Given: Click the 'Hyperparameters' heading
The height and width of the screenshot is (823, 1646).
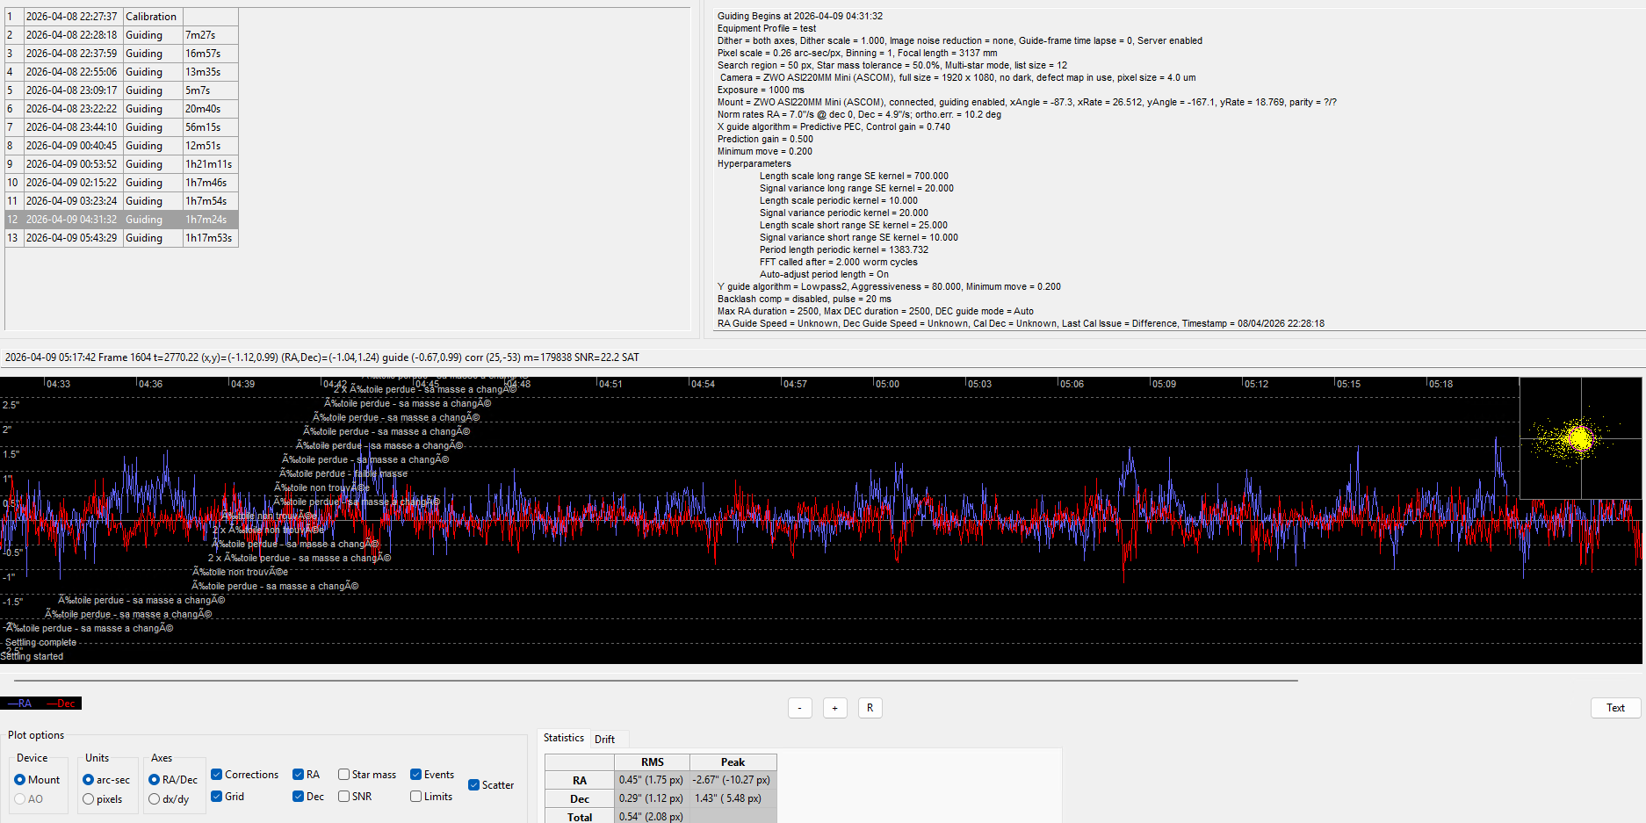Looking at the screenshot, I should point(754,163).
